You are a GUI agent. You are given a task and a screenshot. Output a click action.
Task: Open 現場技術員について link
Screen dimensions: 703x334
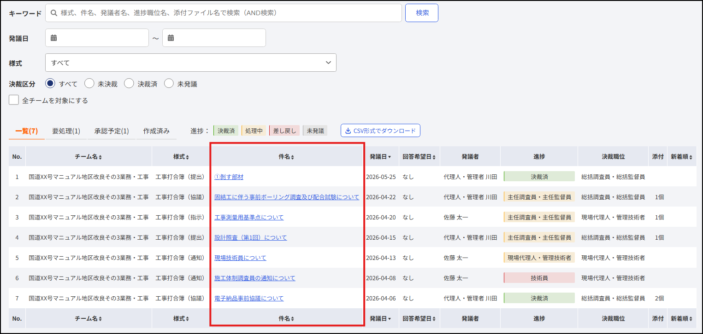click(x=240, y=258)
